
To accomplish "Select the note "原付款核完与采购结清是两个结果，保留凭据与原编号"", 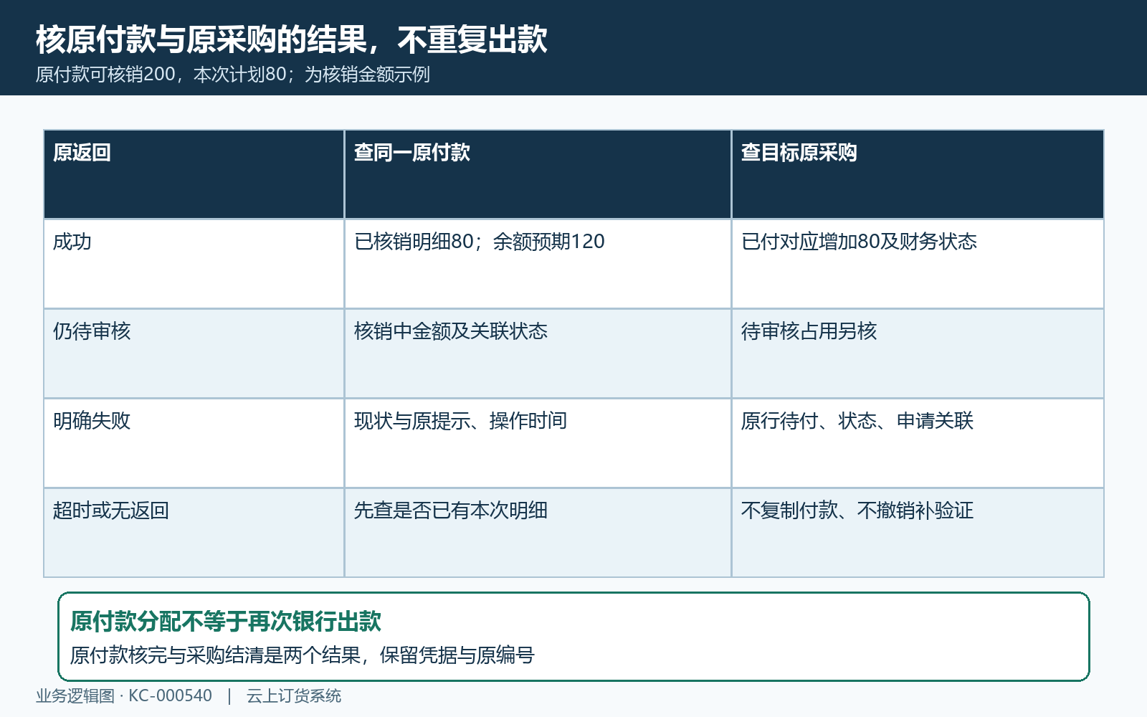I will (303, 655).
